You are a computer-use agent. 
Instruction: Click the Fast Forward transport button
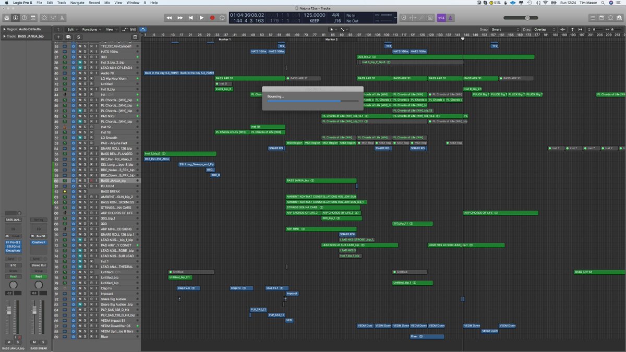click(x=180, y=18)
